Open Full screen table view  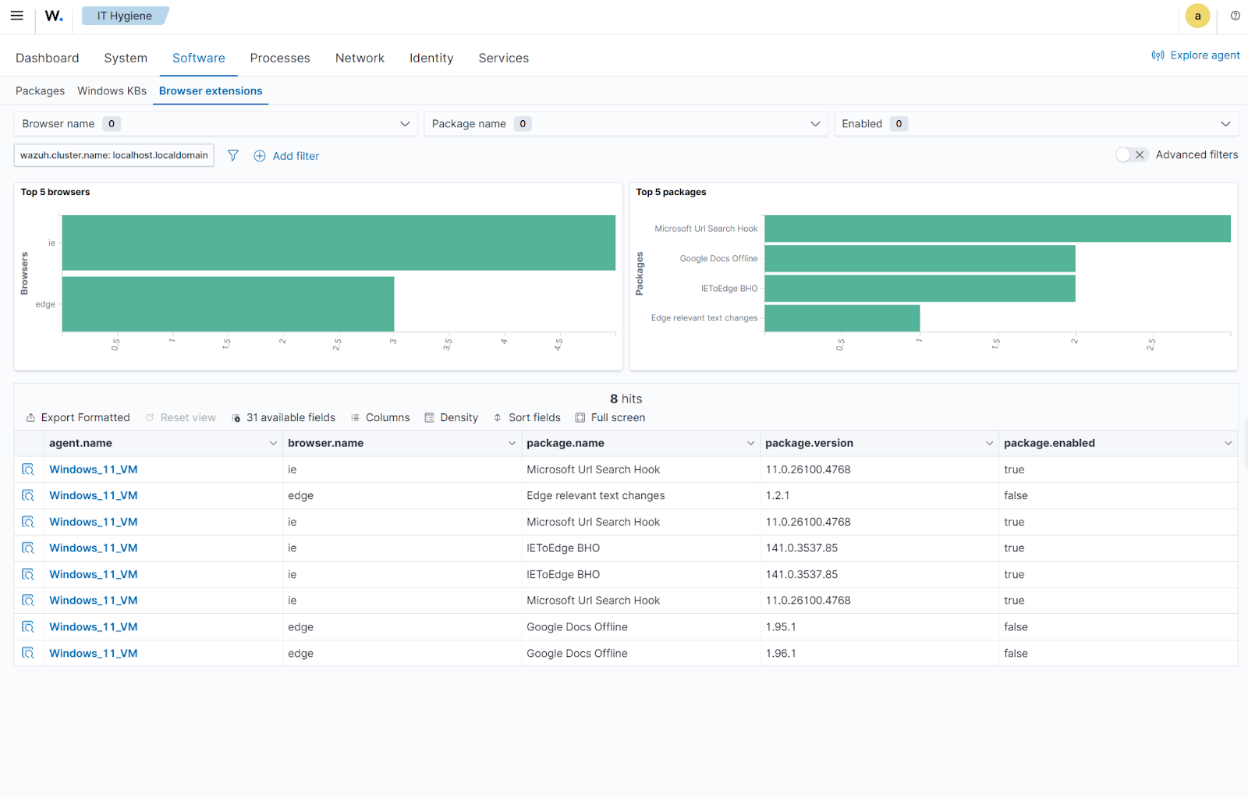coord(610,418)
